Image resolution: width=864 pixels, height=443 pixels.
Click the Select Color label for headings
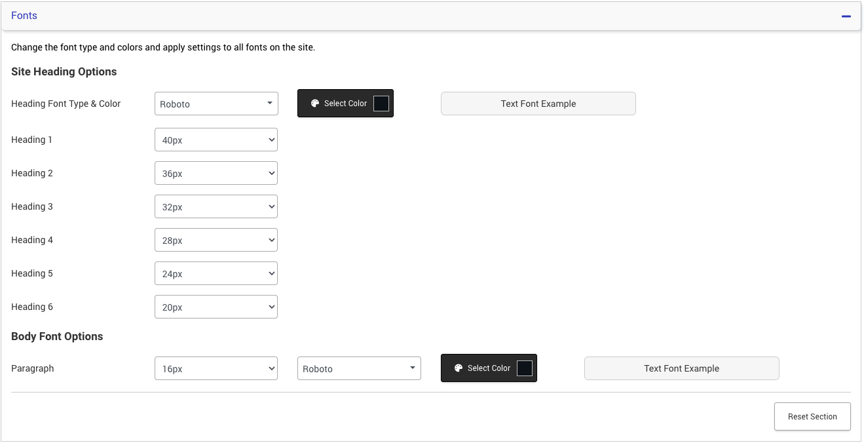coord(345,104)
